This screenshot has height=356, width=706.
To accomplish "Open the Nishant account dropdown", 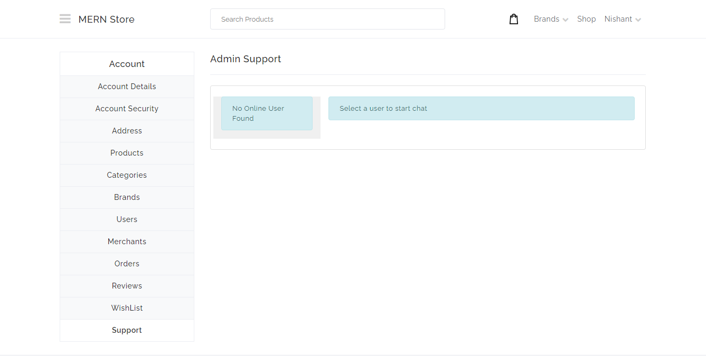I will (x=618, y=19).
